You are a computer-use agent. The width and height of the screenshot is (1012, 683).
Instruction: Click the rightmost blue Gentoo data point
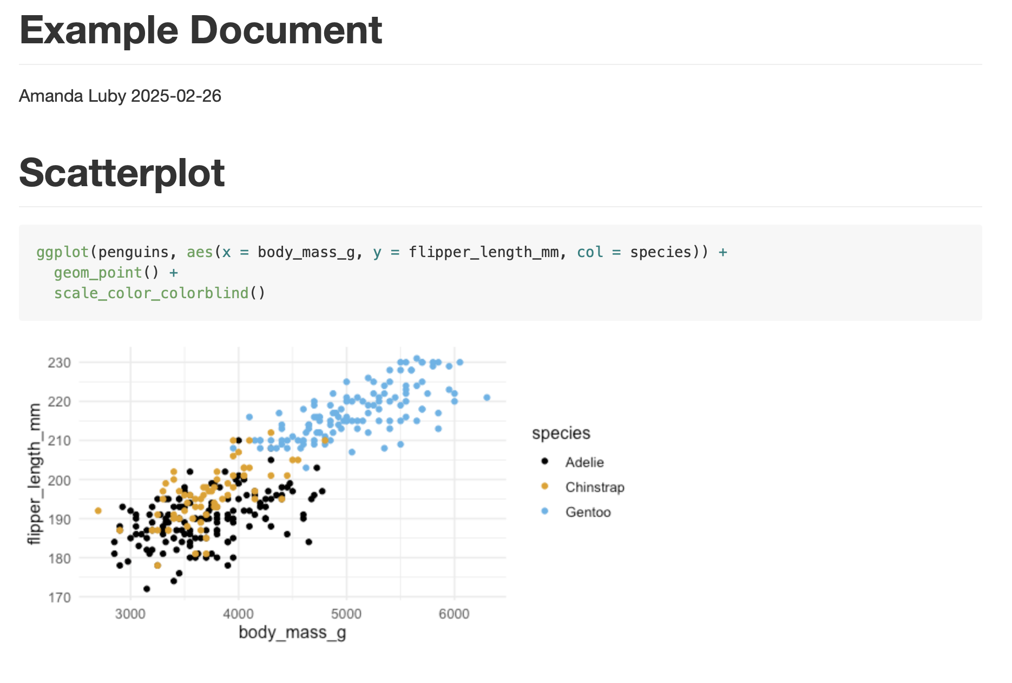(x=487, y=398)
